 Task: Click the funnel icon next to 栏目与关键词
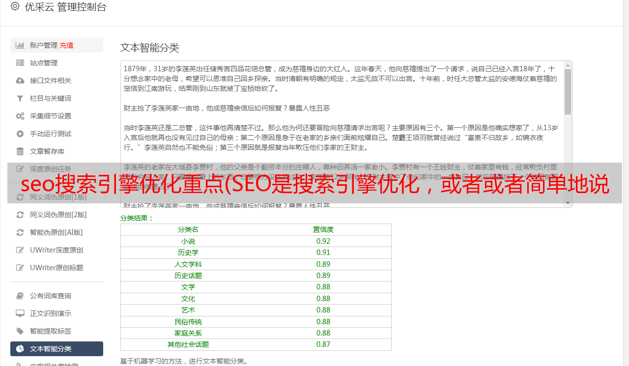20,98
